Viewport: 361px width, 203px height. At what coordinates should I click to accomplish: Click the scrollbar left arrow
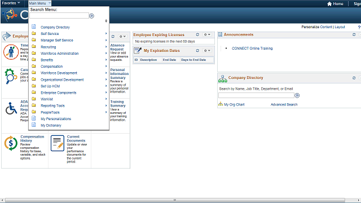coord(2,200)
